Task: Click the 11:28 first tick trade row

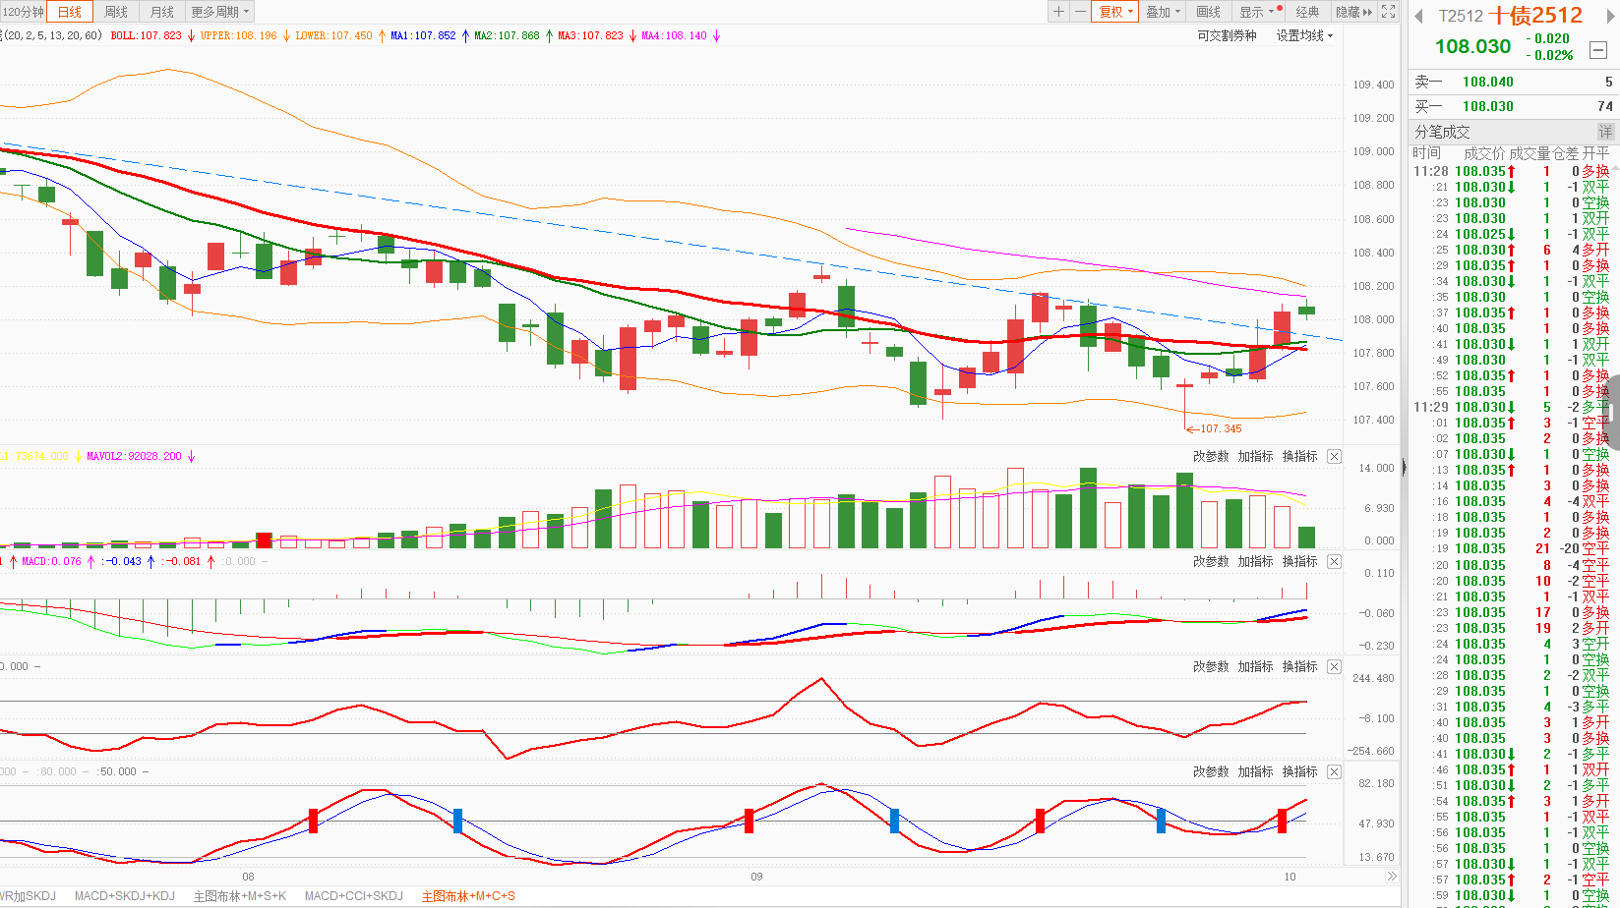Action: [1514, 171]
